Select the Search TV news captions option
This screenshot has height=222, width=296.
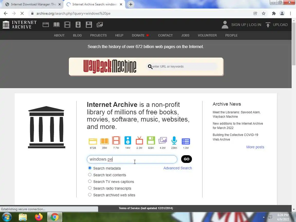pos(90,181)
